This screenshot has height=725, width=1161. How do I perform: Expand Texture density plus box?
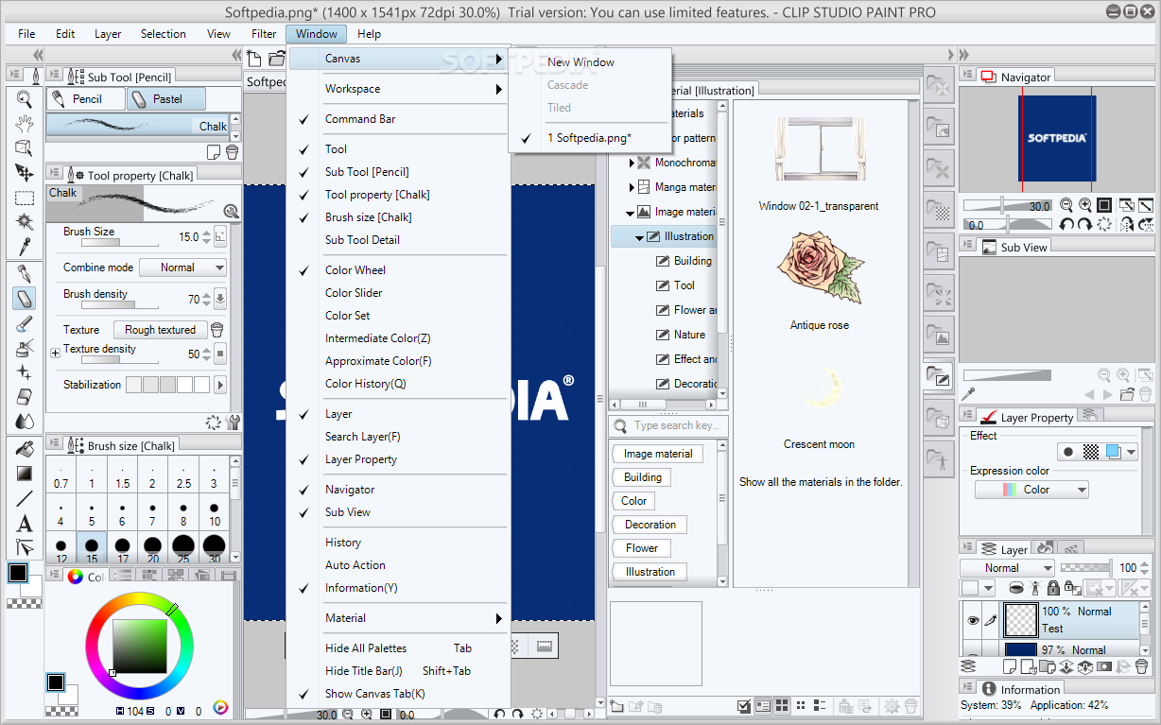click(55, 353)
